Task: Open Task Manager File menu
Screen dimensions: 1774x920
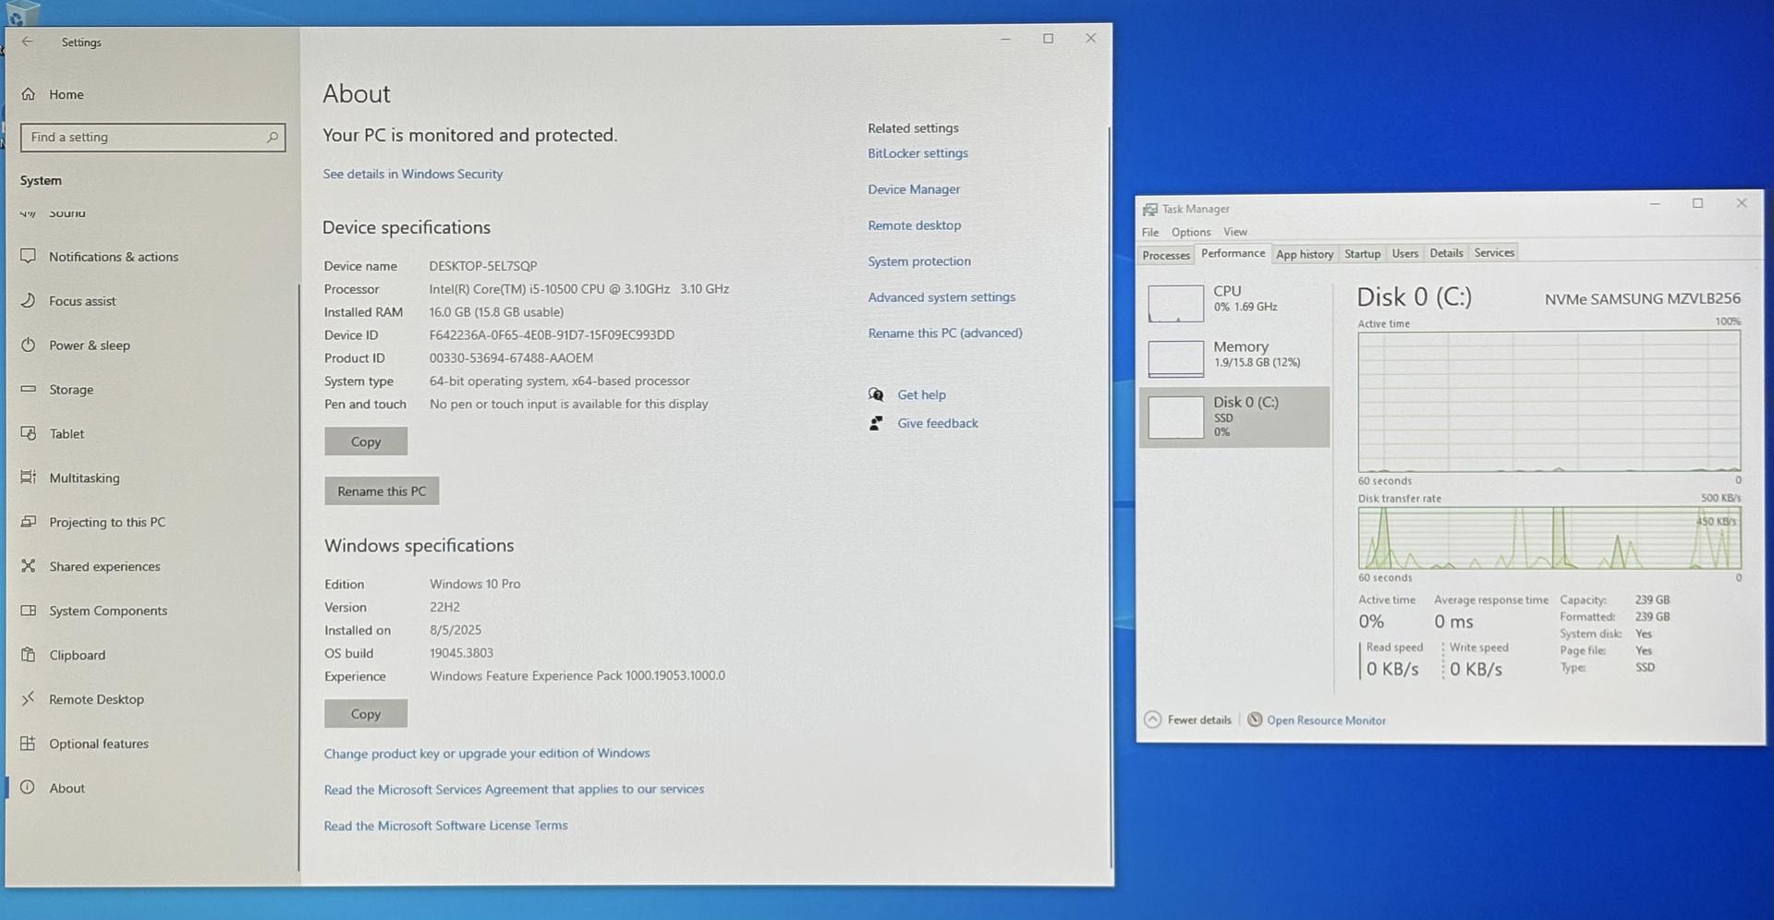Action: coord(1150,233)
